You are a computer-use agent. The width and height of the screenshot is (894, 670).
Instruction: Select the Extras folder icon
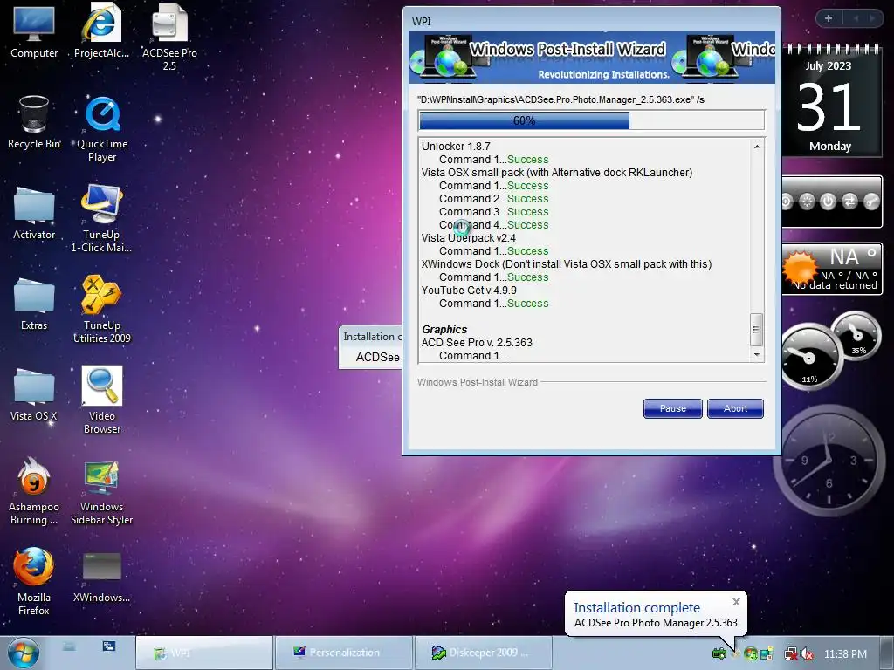click(x=34, y=304)
